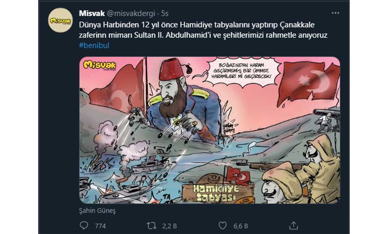Click the share upload icon
390x234 pixels.
coord(294,225)
